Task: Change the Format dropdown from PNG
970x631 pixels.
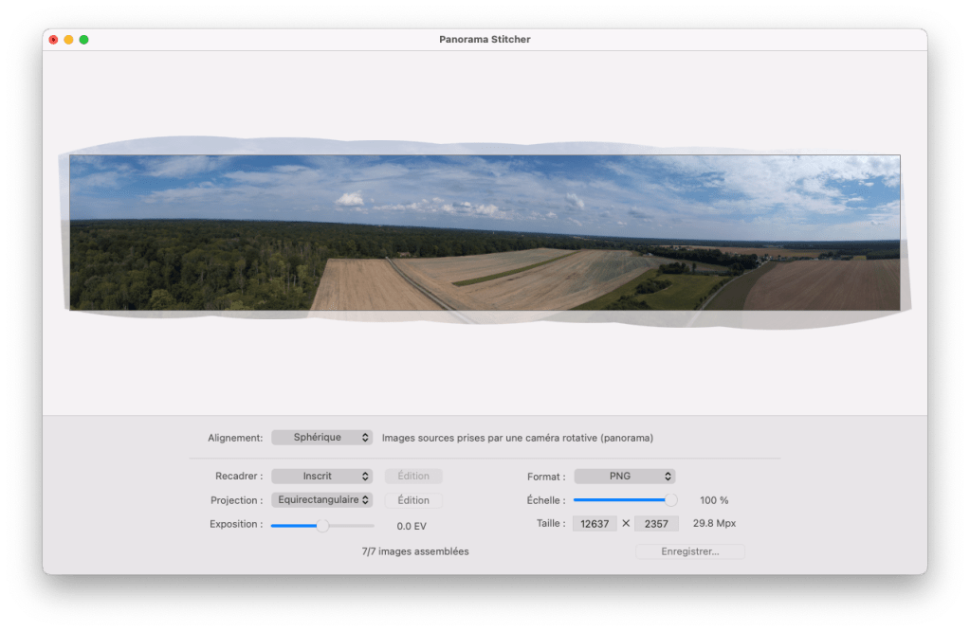Action: pos(624,477)
